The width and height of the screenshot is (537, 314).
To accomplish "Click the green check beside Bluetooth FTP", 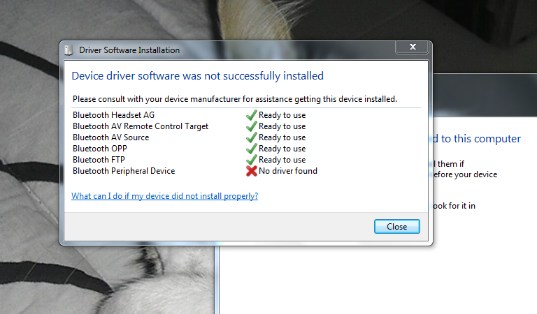I will [x=252, y=160].
